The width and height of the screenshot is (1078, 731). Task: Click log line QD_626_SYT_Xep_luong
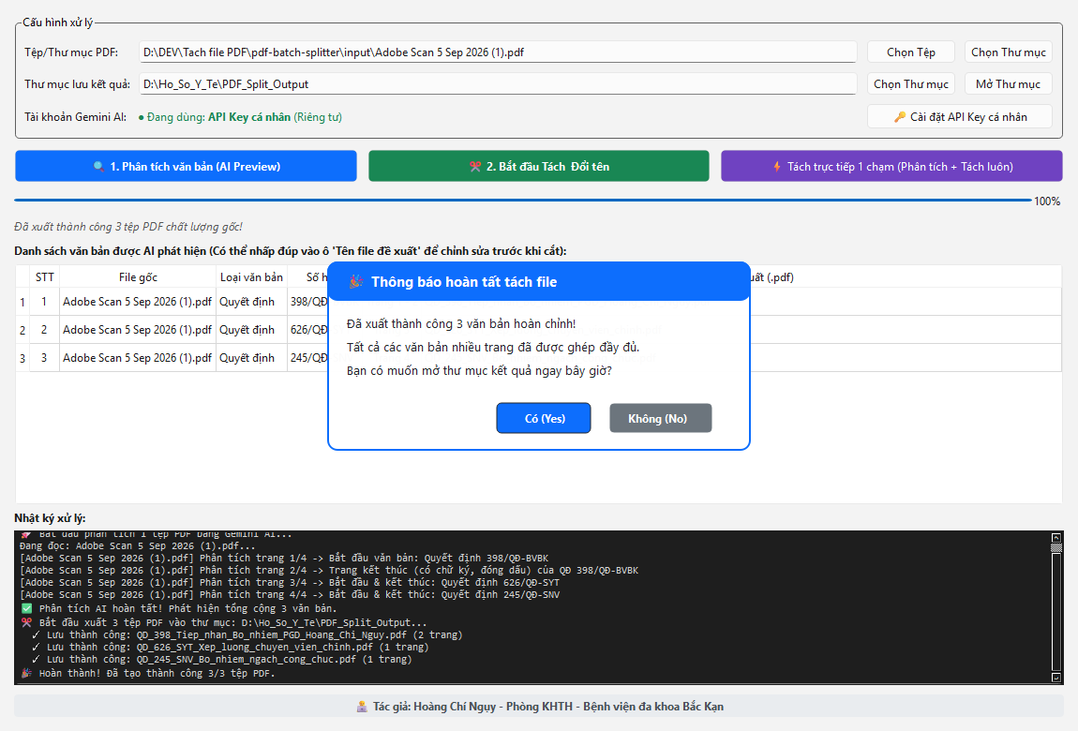pyautogui.click(x=231, y=648)
